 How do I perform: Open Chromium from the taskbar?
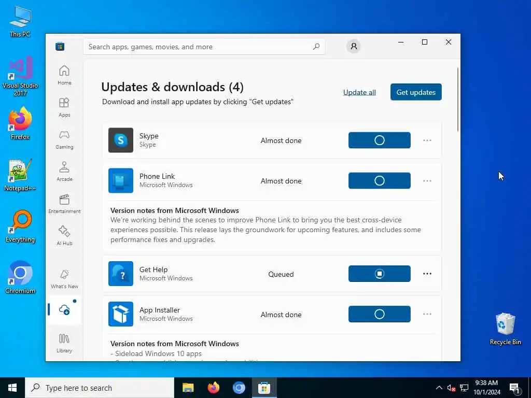(239, 388)
